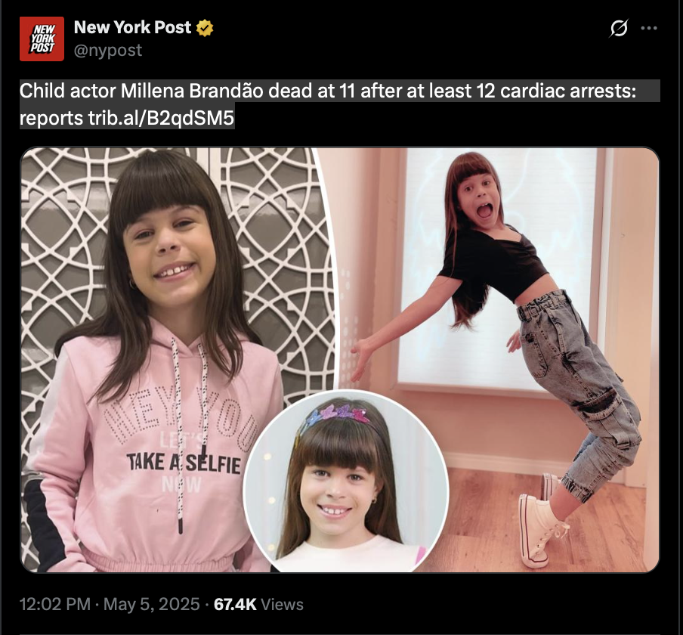Click the New York Post display name
Image resolution: width=683 pixels, height=635 pixels.
pyautogui.click(x=132, y=27)
